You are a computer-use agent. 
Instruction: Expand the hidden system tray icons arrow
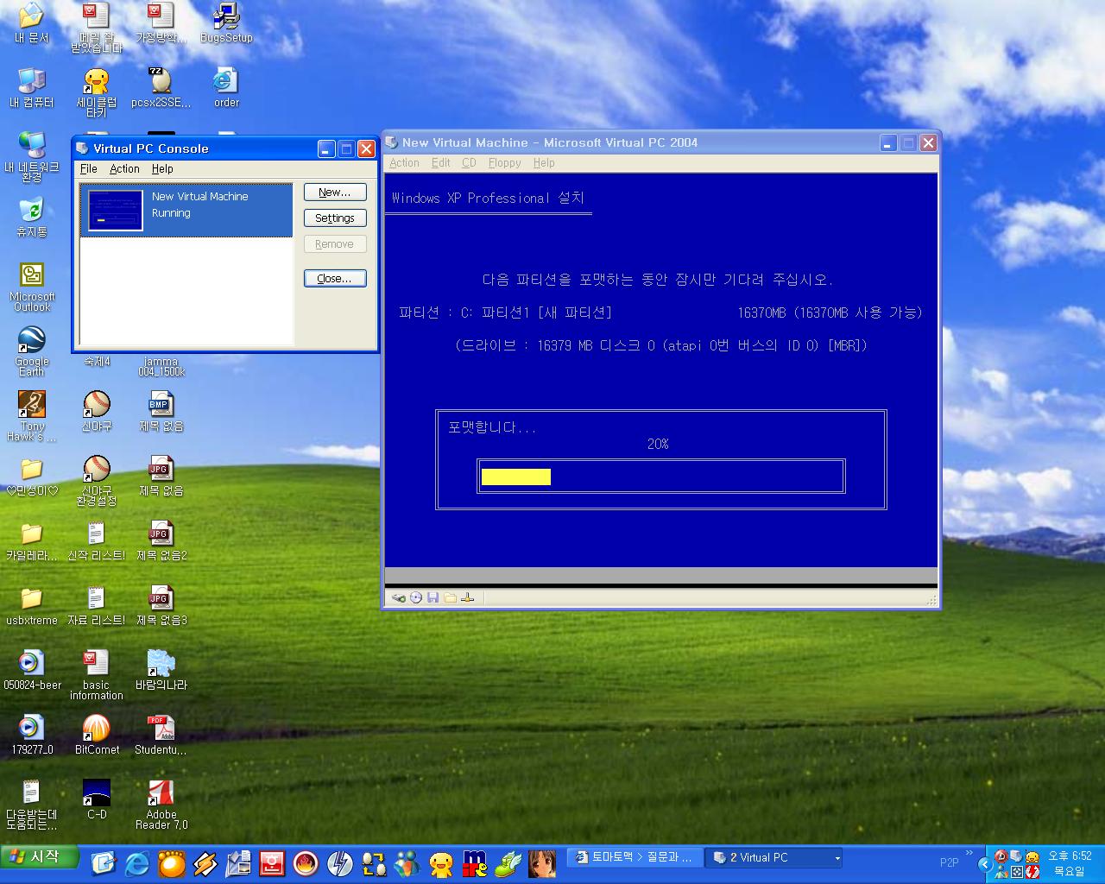point(983,864)
